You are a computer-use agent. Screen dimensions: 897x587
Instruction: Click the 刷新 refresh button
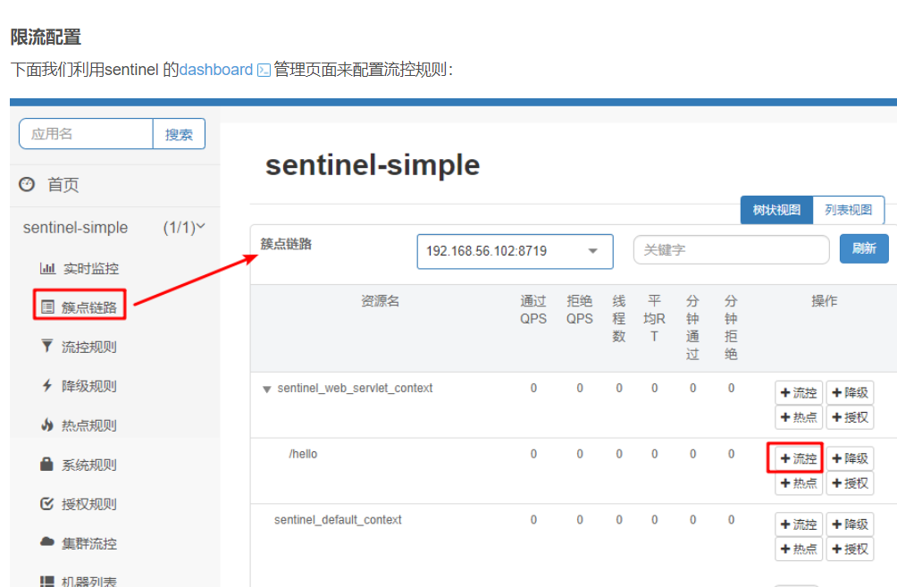click(864, 248)
